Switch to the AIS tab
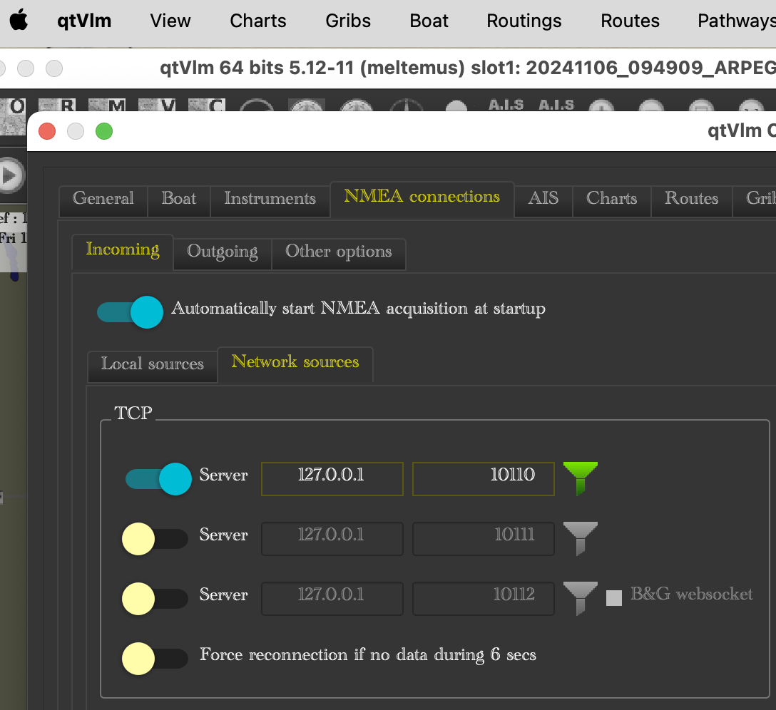This screenshot has height=710, width=776. coord(543,201)
